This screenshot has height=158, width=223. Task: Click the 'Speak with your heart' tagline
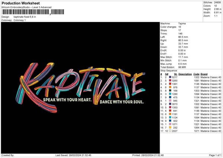click(68, 101)
